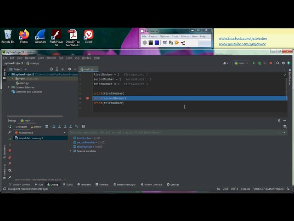294x221 pixels.
Task: Click the Python 2.7 interpreter in status bar
Action: pyautogui.click(x=268, y=189)
